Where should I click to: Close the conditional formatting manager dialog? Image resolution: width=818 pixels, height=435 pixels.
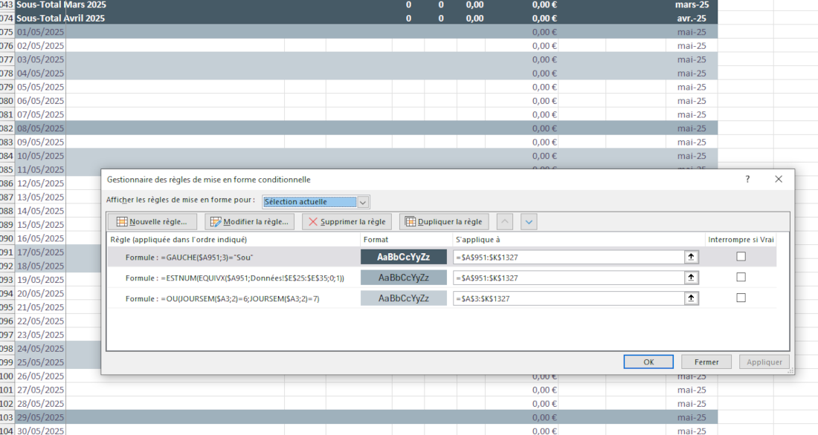point(779,179)
